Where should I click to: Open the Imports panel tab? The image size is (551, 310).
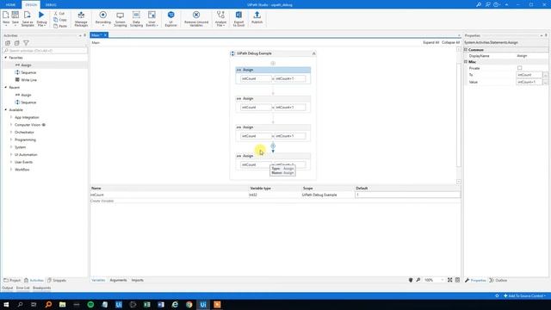(x=138, y=280)
